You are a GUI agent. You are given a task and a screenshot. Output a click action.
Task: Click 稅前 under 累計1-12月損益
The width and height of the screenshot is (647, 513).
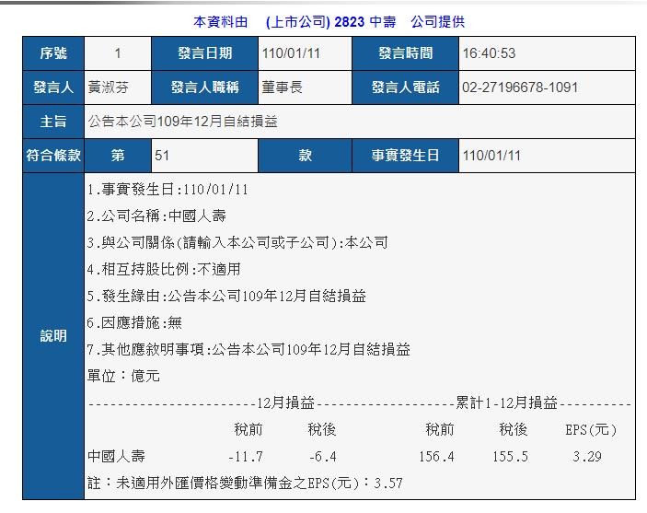[x=440, y=429]
